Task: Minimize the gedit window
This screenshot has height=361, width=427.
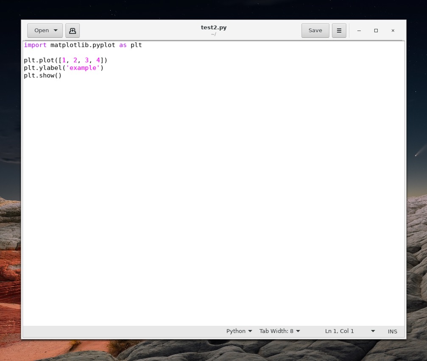Action: pos(359,30)
